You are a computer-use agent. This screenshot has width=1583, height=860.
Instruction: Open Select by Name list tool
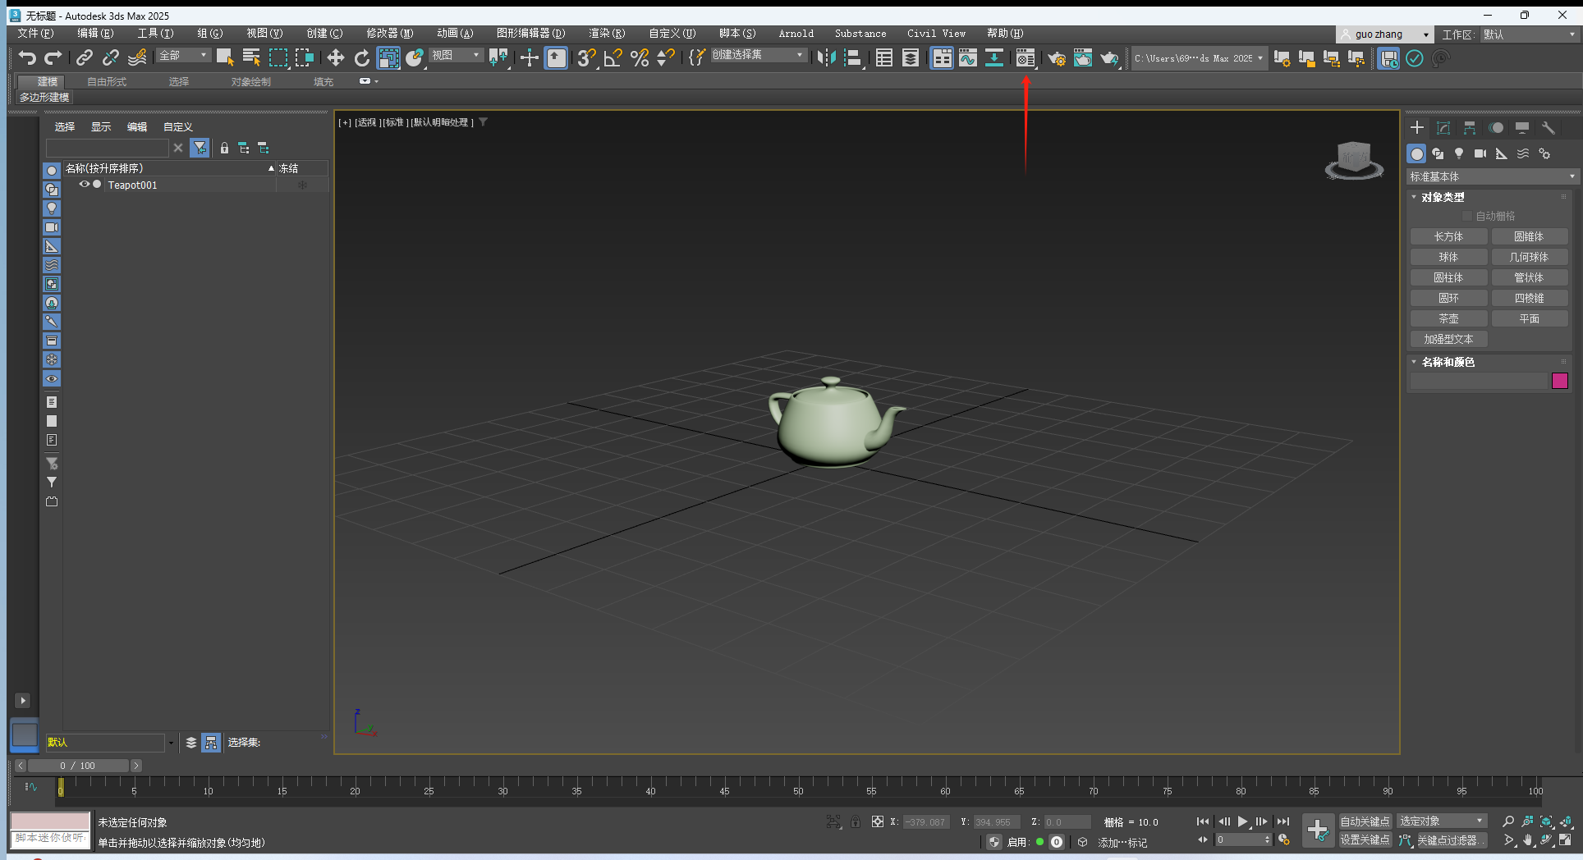(251, 57)
